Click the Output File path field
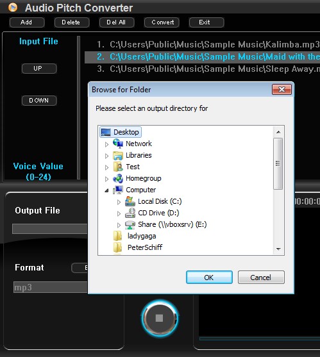The image size is (320, 357). pyautogui.click(x=50, y=229)
